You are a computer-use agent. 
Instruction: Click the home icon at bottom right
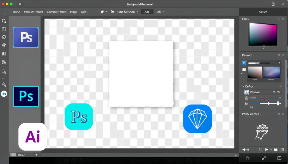[248, 158]
